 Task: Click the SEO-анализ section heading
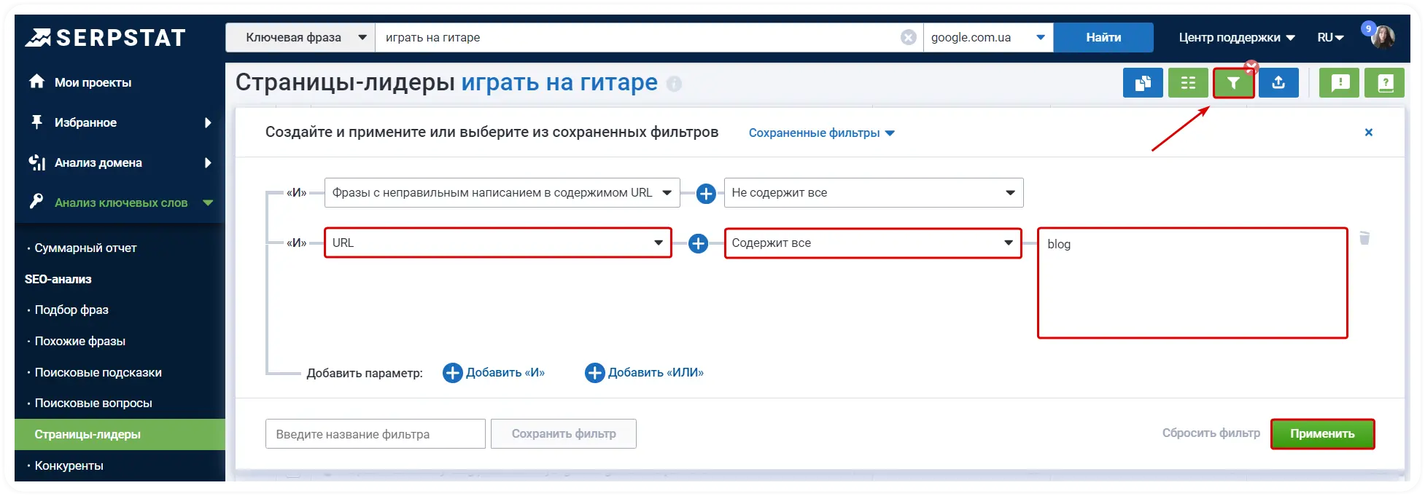[58, 279]
